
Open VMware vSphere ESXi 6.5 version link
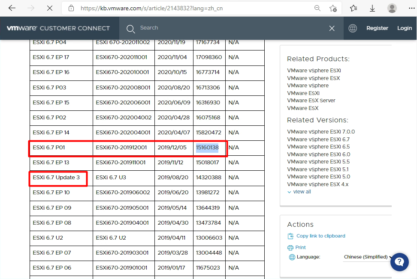pos(318,147)
